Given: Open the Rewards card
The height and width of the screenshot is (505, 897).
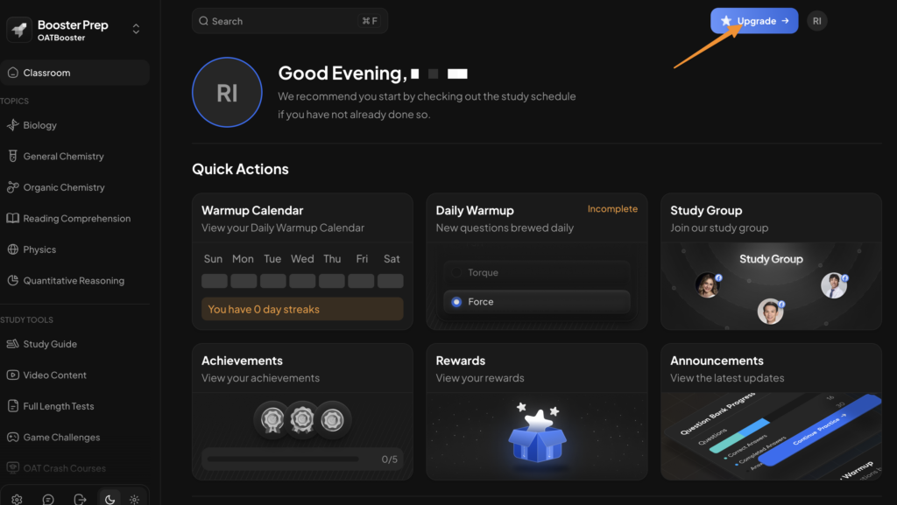Looking at the screenshot, I should (536, 411).
